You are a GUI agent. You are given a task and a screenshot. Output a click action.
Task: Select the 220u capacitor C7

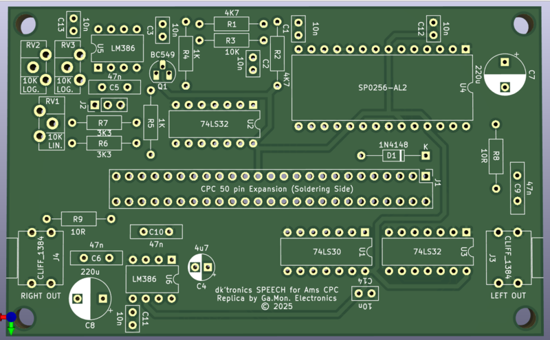tap(505, 75)
